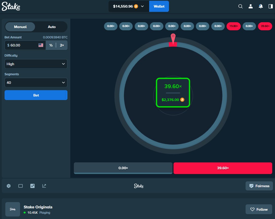Viewport: 275px width, 219px height.
Task: Click the Bitcoin currency icon beside the balance
Action: 136,7
